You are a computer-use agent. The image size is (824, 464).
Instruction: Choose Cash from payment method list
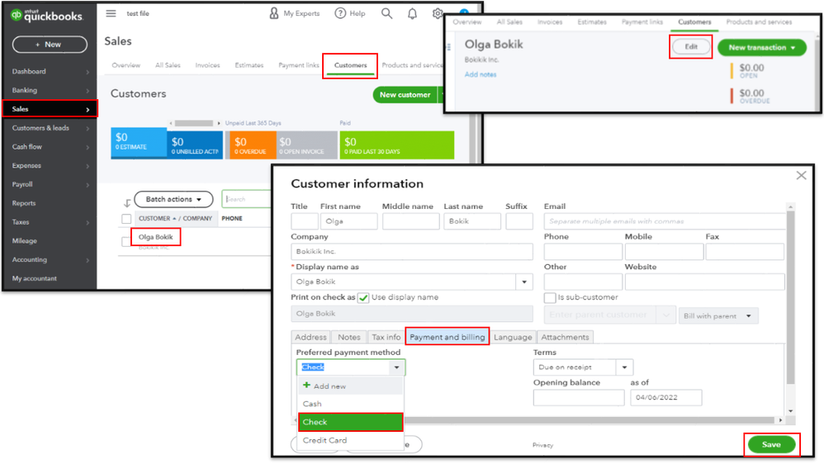tap(351, 404)
